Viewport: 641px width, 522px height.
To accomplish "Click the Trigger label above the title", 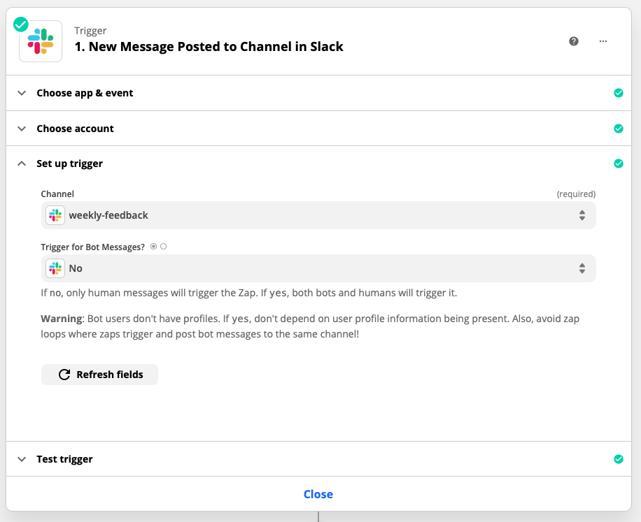I will [x=90, y=31].
